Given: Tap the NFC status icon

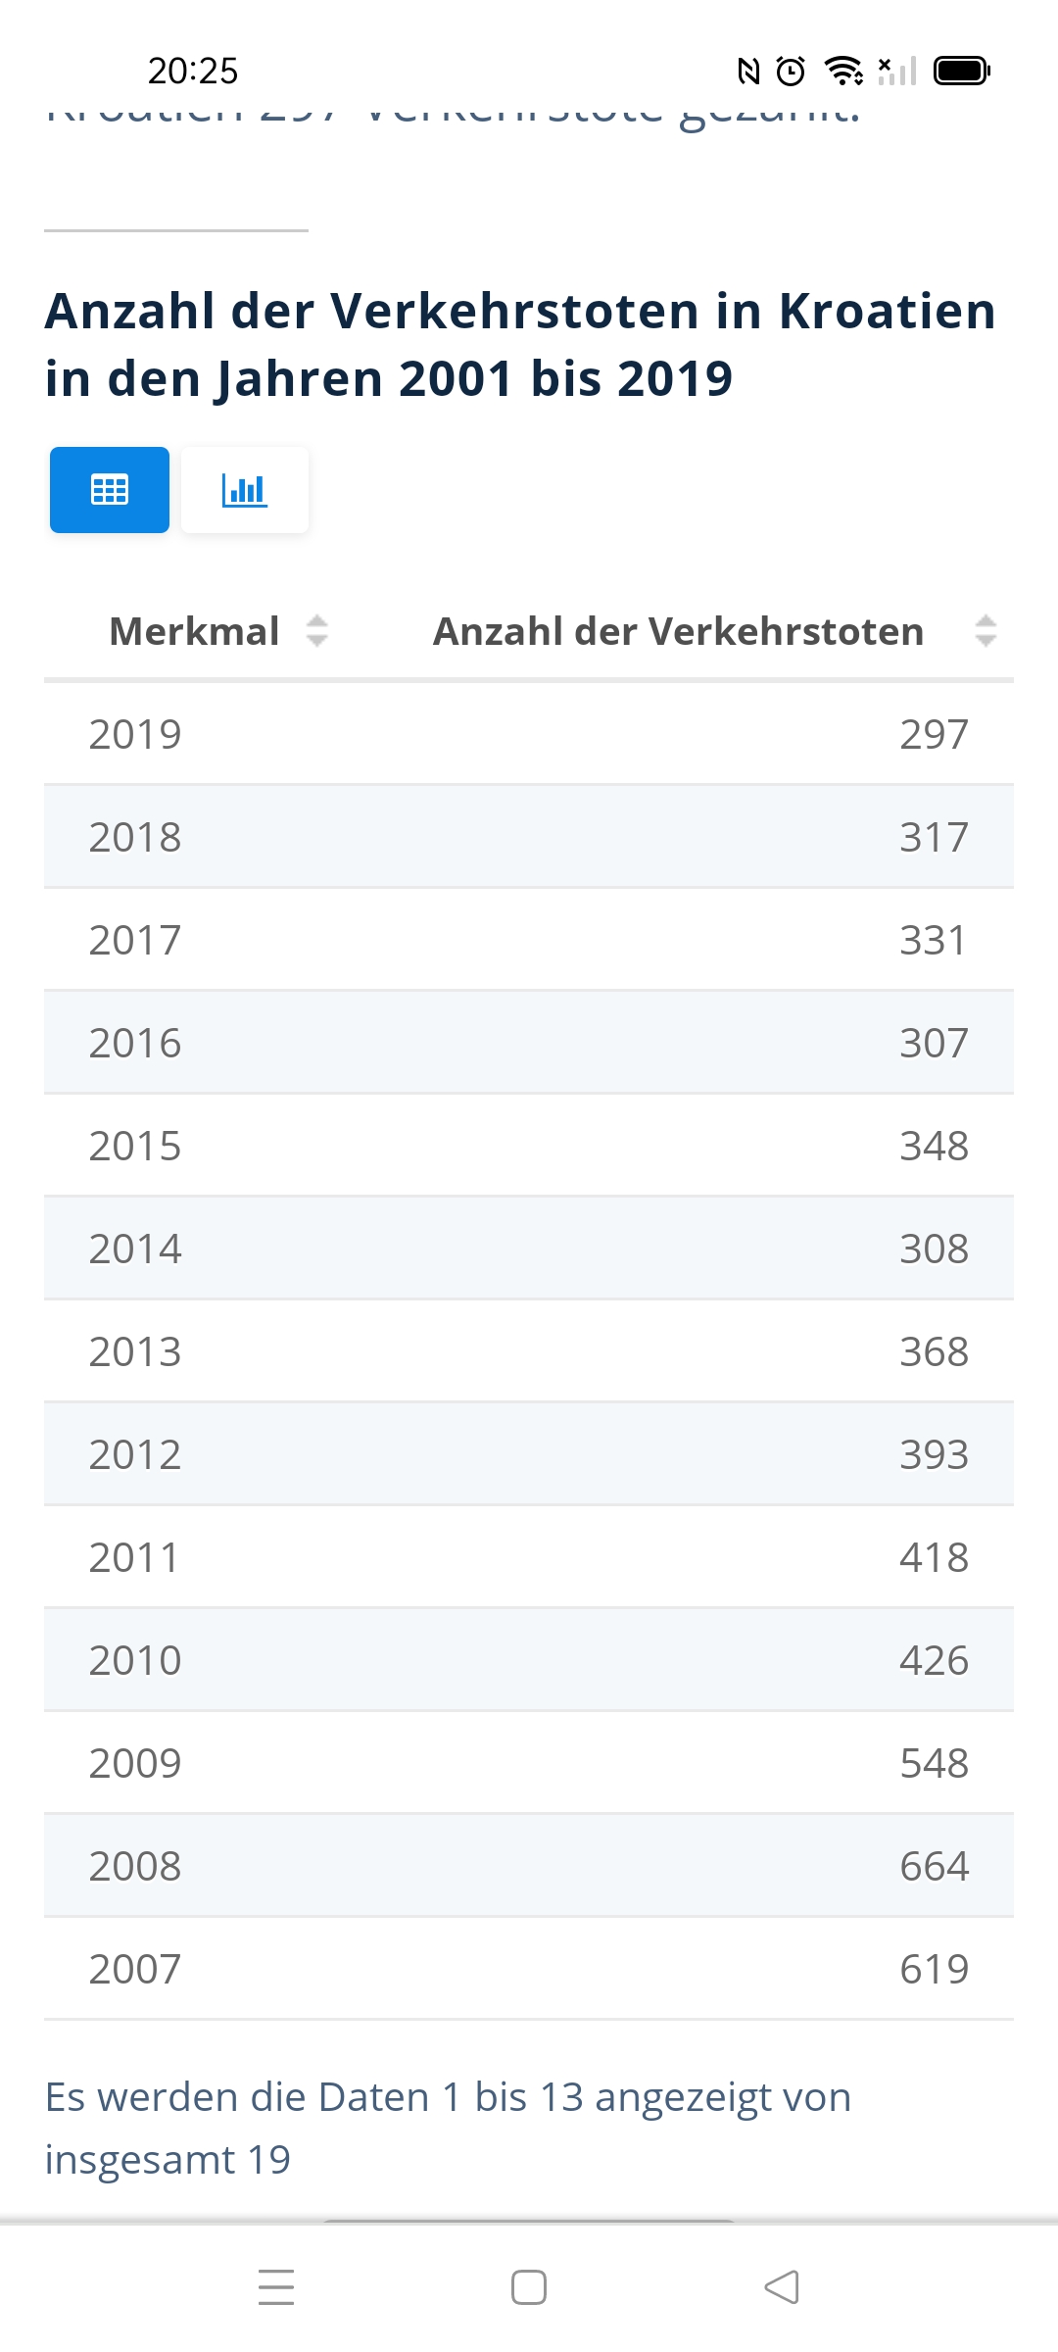Looking at the screenshot, I should 748,71.
